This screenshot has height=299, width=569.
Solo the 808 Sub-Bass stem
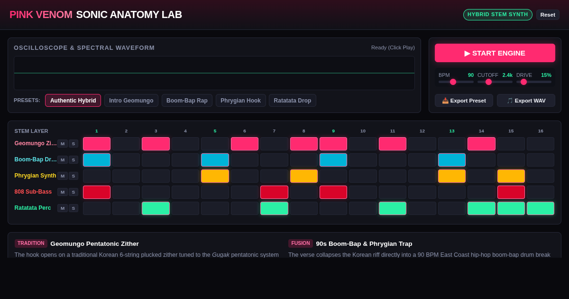pos(73,192)
